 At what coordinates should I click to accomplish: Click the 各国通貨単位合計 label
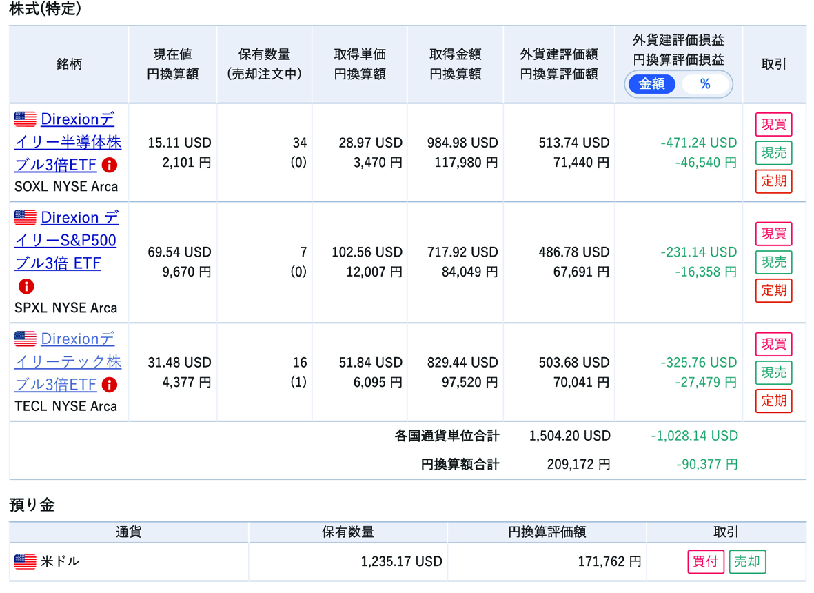[x=447, y=436]
